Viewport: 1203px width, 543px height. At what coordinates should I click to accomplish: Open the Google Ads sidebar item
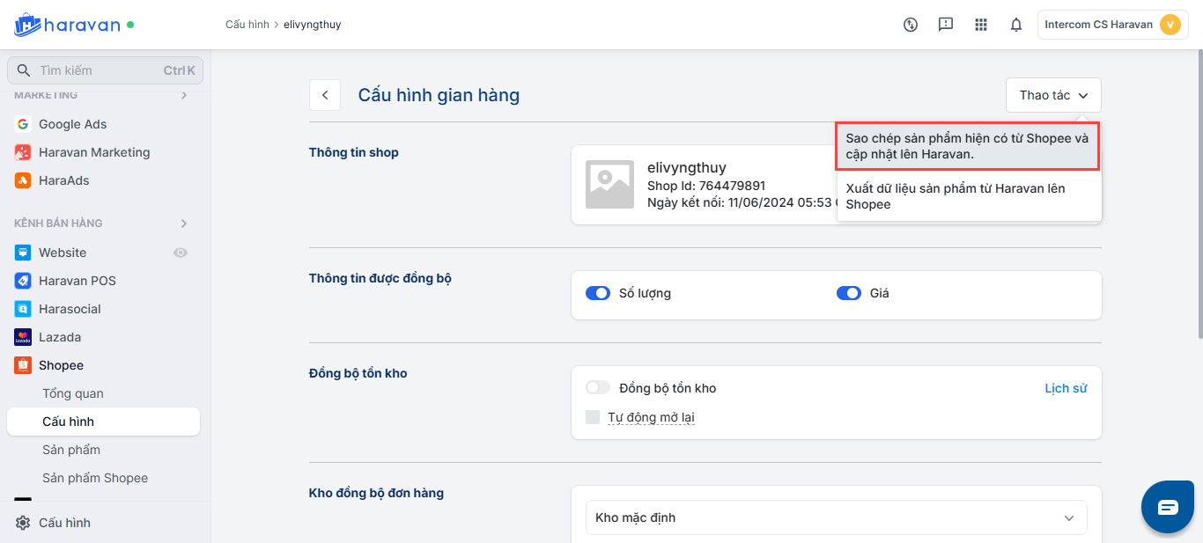(x=72, y=124)
